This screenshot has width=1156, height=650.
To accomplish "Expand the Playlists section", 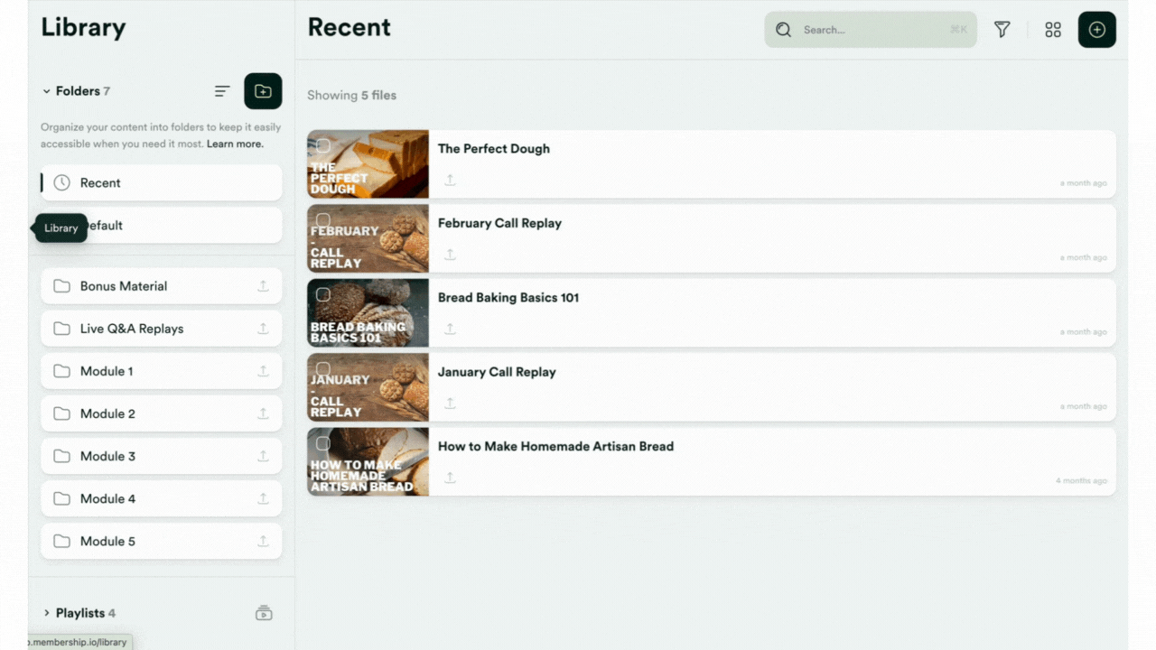I will [x=47, y=612].
